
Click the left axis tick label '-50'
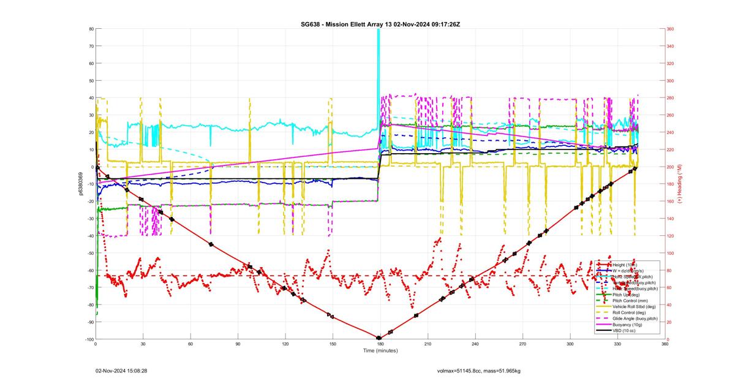(x=89, y=253)
